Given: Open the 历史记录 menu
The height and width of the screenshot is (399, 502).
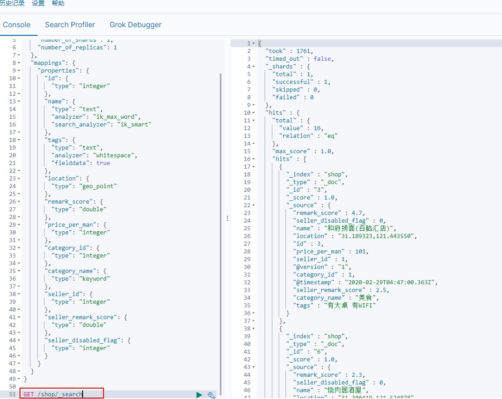Looking at the screenshot, I should point(12,4).
